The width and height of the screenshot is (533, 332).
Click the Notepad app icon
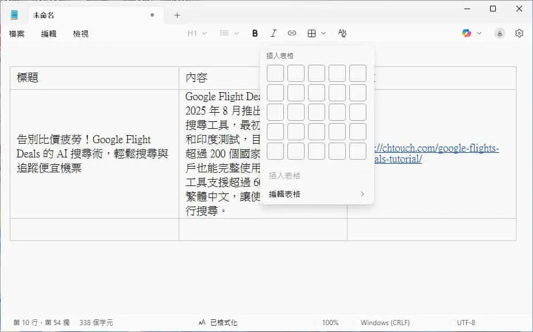(x=14, y=15)
